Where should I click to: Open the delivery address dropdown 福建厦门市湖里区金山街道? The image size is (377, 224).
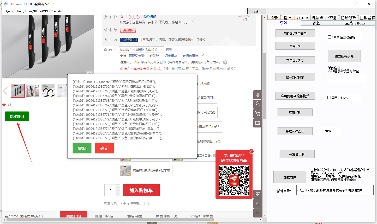(141, 49)
